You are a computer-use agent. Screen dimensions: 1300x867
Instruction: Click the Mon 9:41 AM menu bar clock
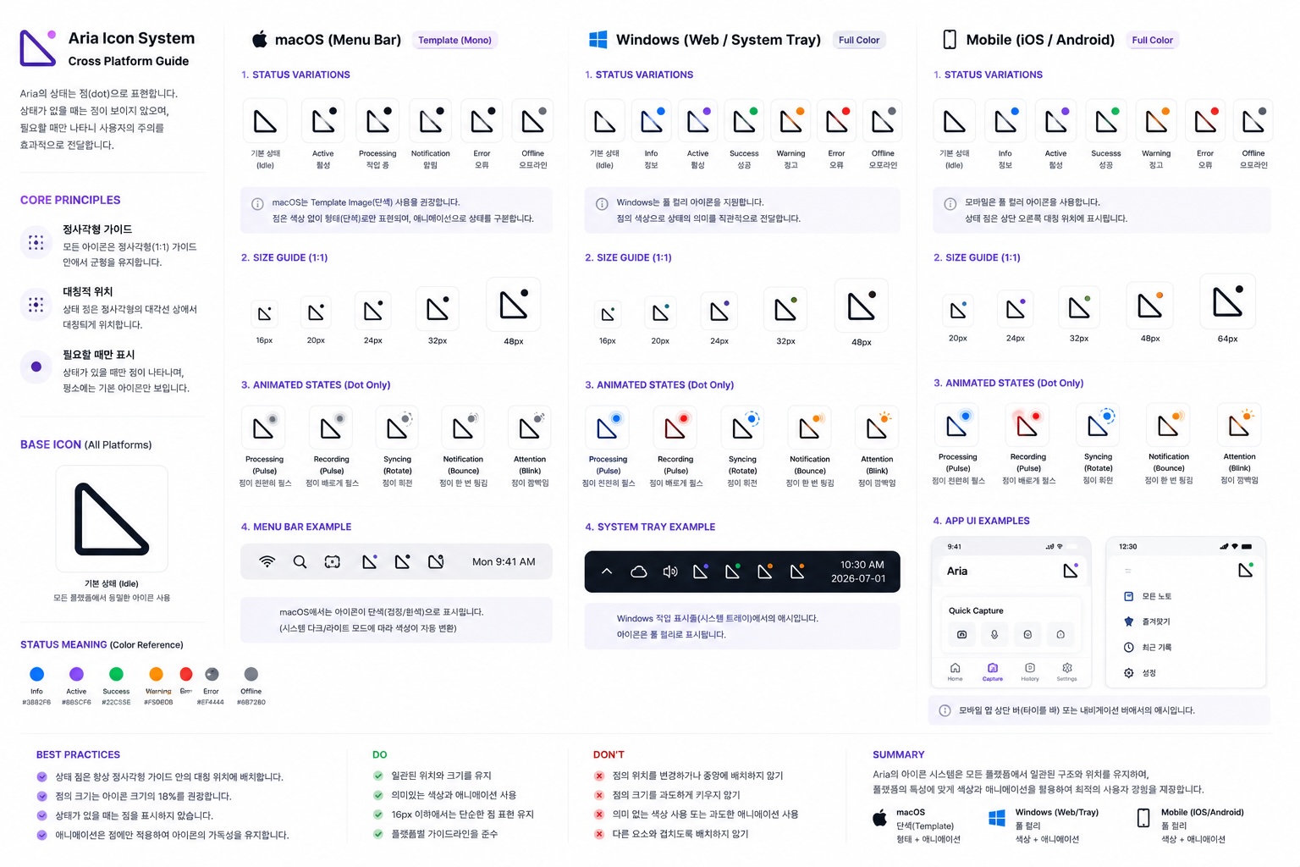click(x=504, y=561)
